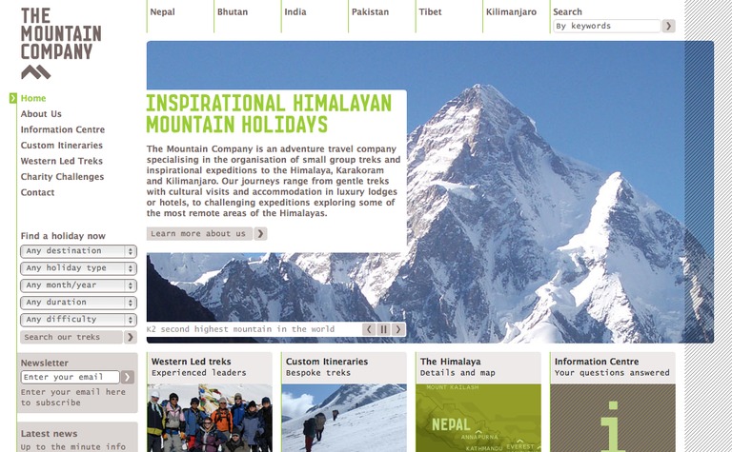The height and width of the screenshot is (452, 732).
Task: Pause the hero image slideshow
Action: (383, 329)
